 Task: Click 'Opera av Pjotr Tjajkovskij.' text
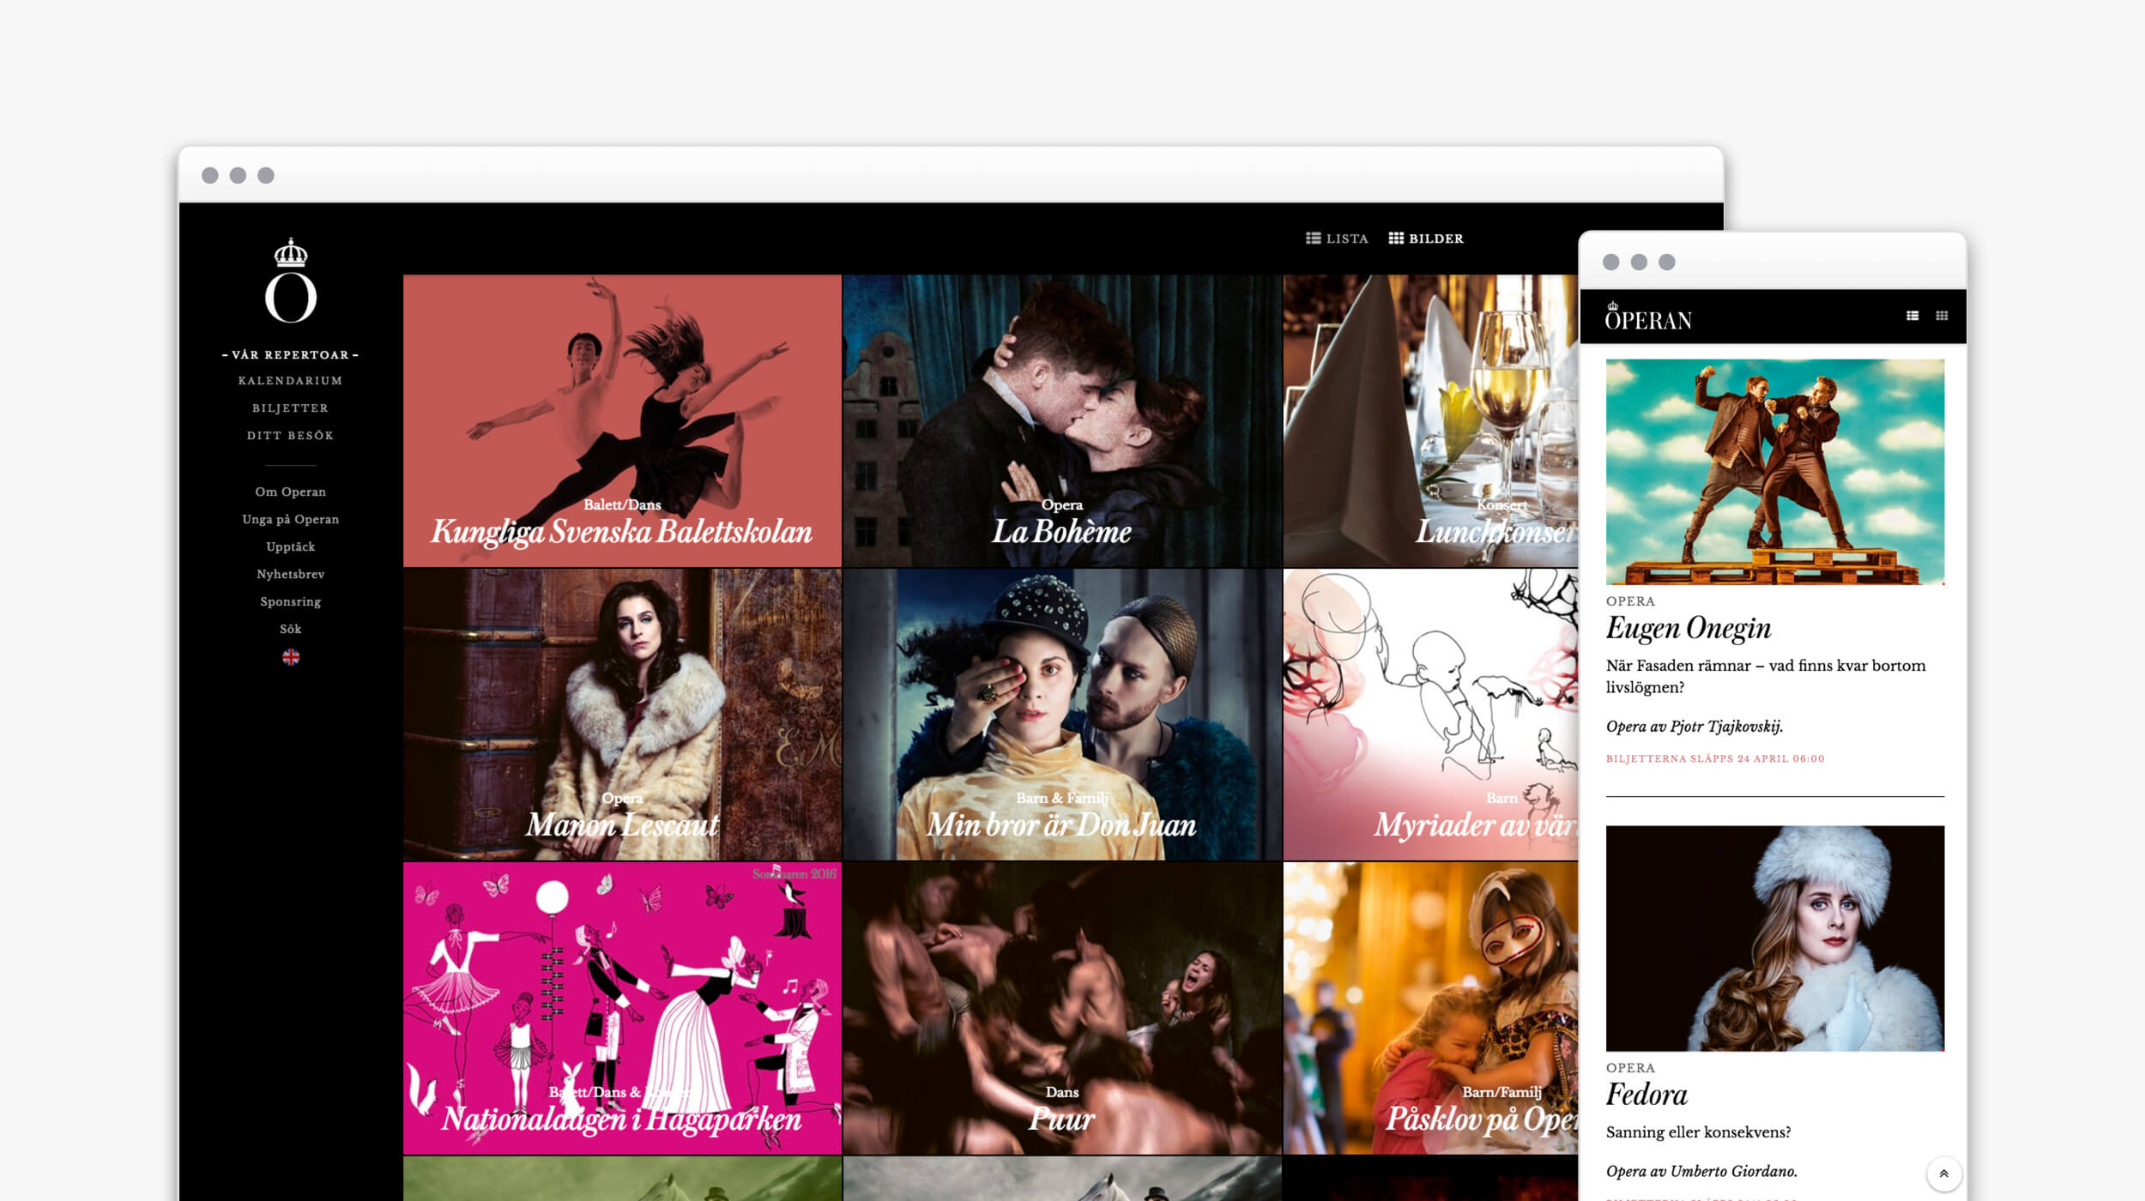(1695, 727)
